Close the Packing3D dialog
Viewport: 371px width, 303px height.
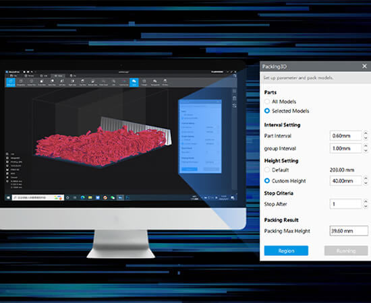pyautogui.click(x=365, y=67)
